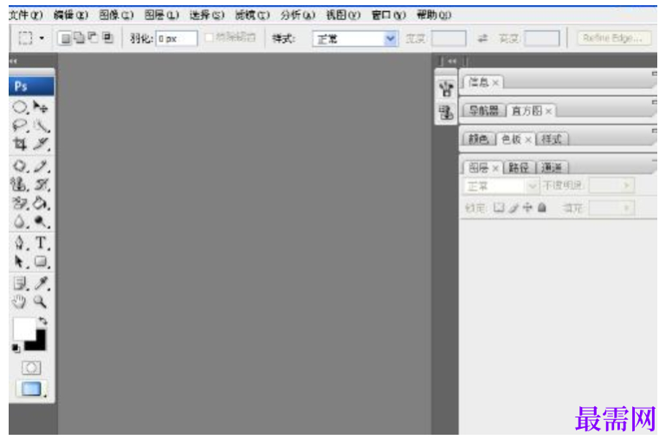
Task: Open the layer opacity slider arrow
Action: point(626,185)
